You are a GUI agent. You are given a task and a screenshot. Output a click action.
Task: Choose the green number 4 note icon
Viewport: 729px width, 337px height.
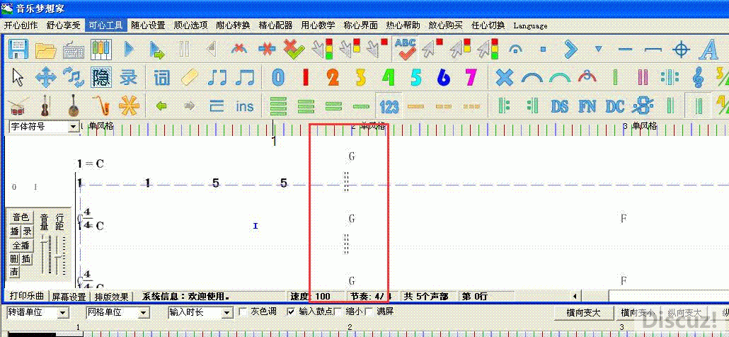point(388,77)
